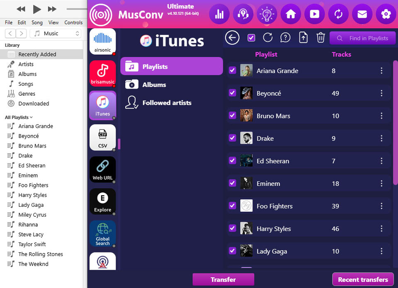Open the Explore service icon

(x=102, y=201)
